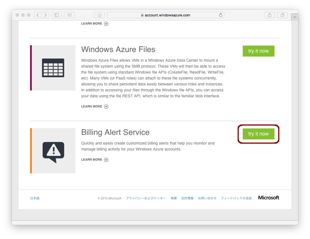Image resolution: width=310 pixels, height=239 pixels.
Task: Open the お問い合わせ footer link
Action: (207, 198)
